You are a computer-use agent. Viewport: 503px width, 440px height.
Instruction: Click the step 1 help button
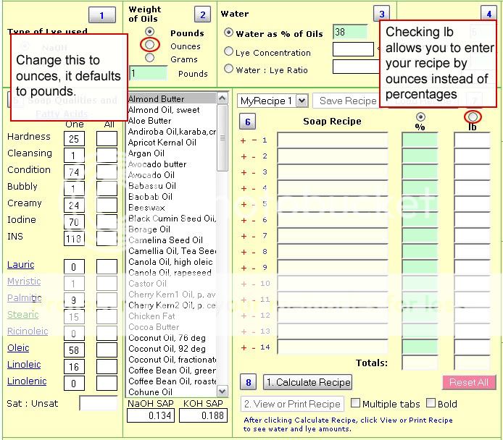(101, 15)
